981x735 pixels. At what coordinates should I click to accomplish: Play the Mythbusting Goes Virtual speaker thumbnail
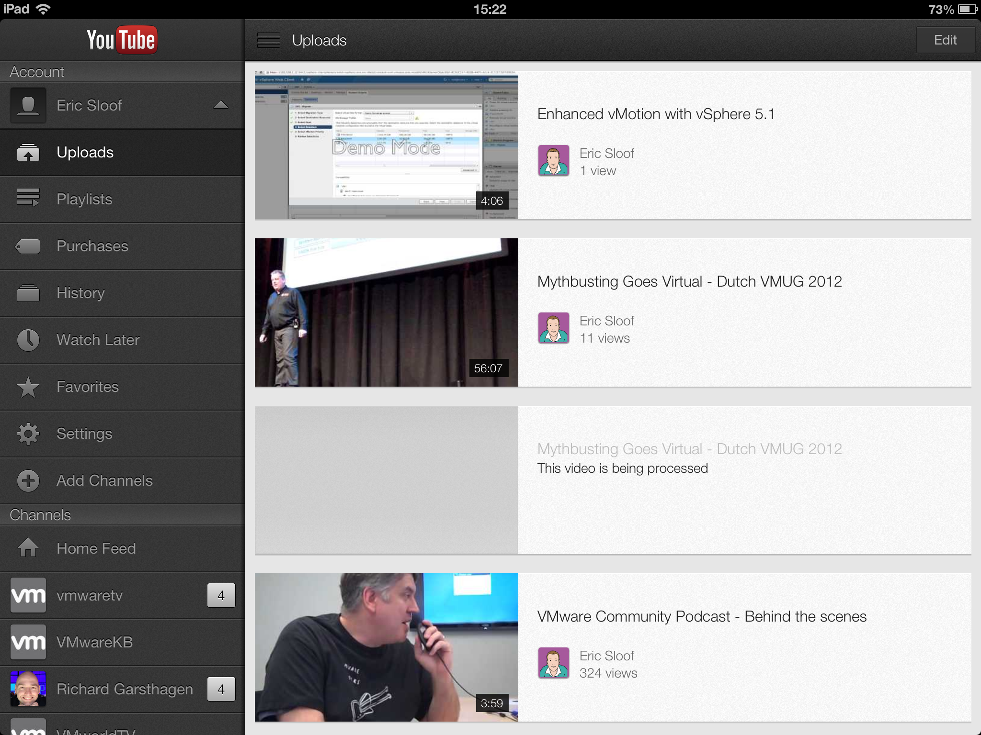(x=386, y=312)
